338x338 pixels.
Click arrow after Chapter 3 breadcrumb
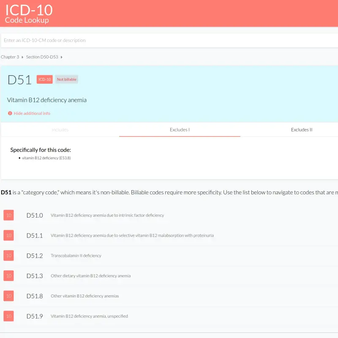pos(22,57)
